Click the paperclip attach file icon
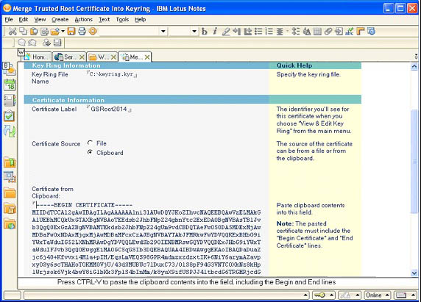This screenshot has width=421, height=302. pyautogui.click(x=328, y=32)
